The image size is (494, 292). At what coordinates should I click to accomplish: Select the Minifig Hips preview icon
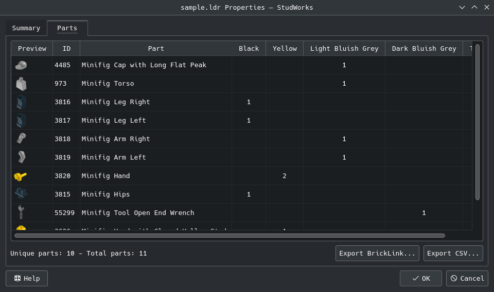21,193
